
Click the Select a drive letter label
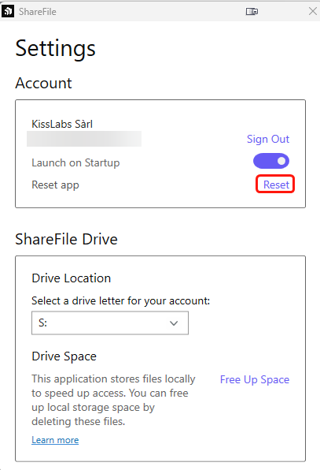(121, 300)
